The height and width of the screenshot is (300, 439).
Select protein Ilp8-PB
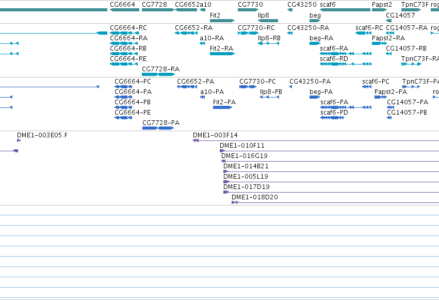click(271, 91)
